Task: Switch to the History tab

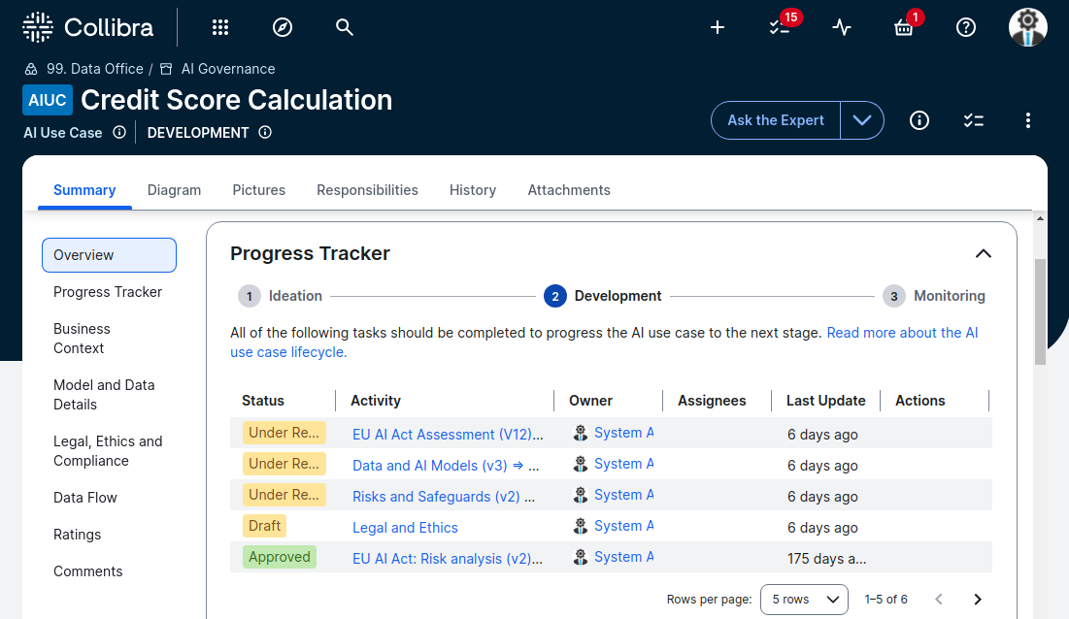Action: point(473,190)
